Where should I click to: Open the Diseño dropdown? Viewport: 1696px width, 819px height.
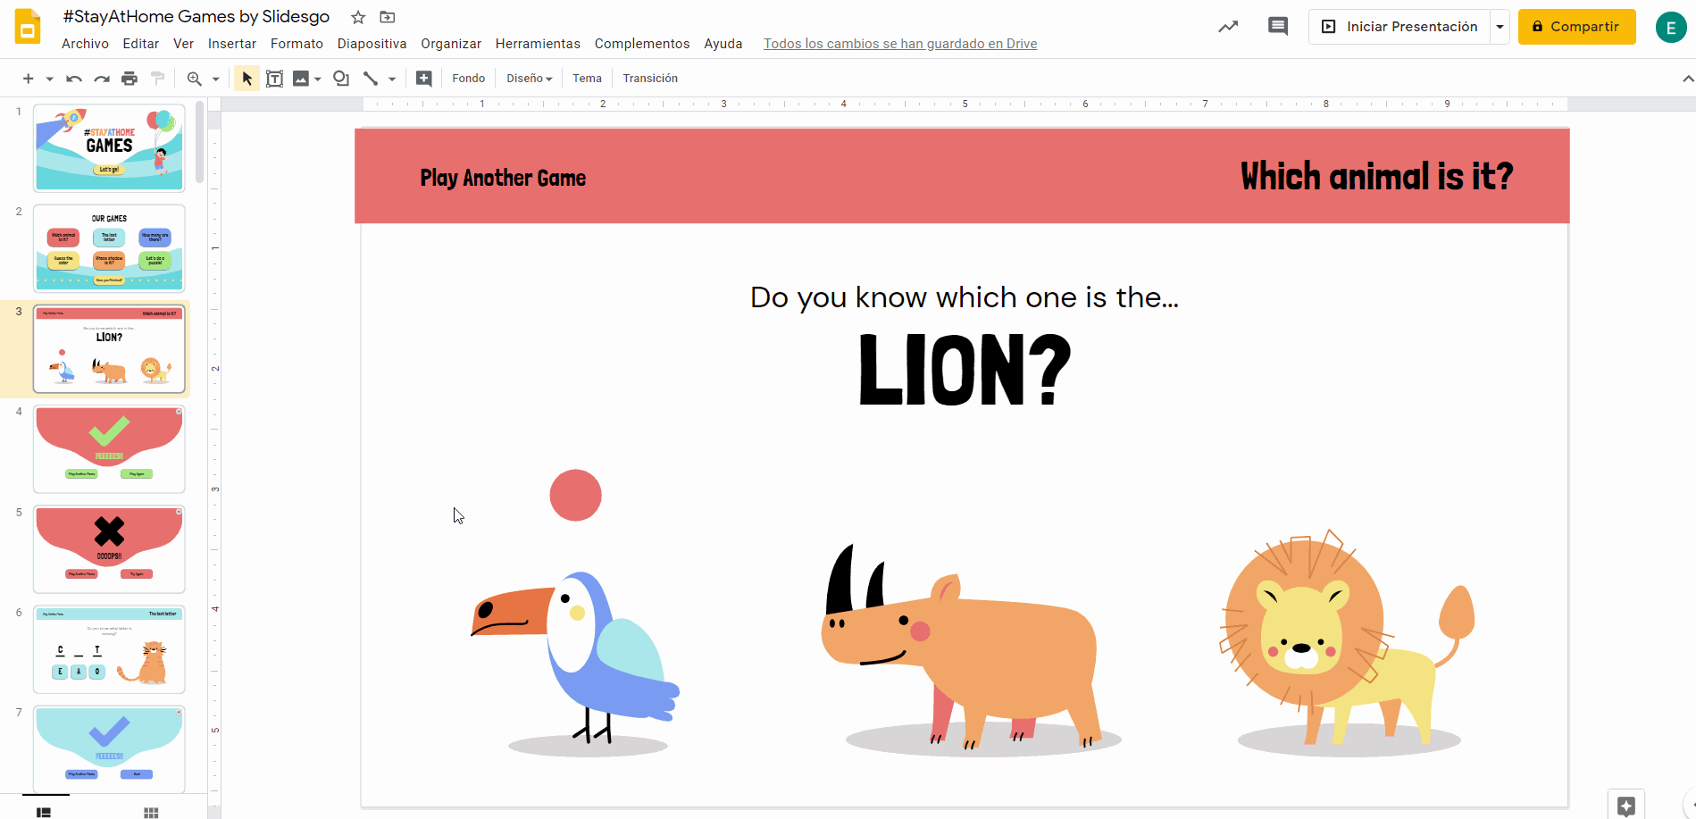coord(530,79)
